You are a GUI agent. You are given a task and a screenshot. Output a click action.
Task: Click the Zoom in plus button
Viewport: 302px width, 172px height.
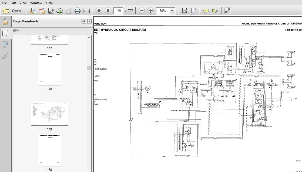coord(150,11)
